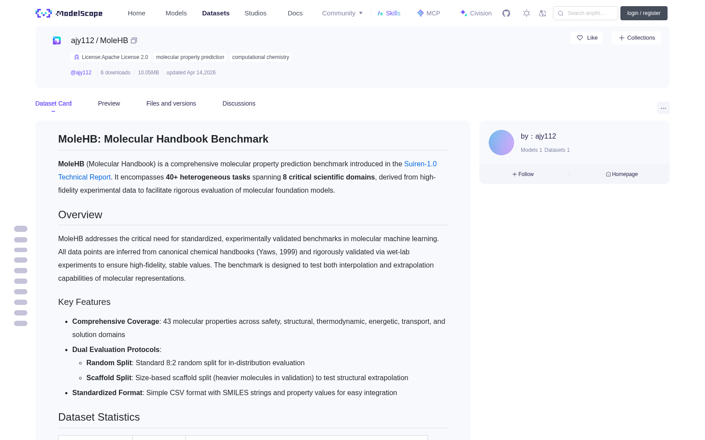Follow the author ajy112
Screen dimensions: 705x440
(x=523, y=174)
